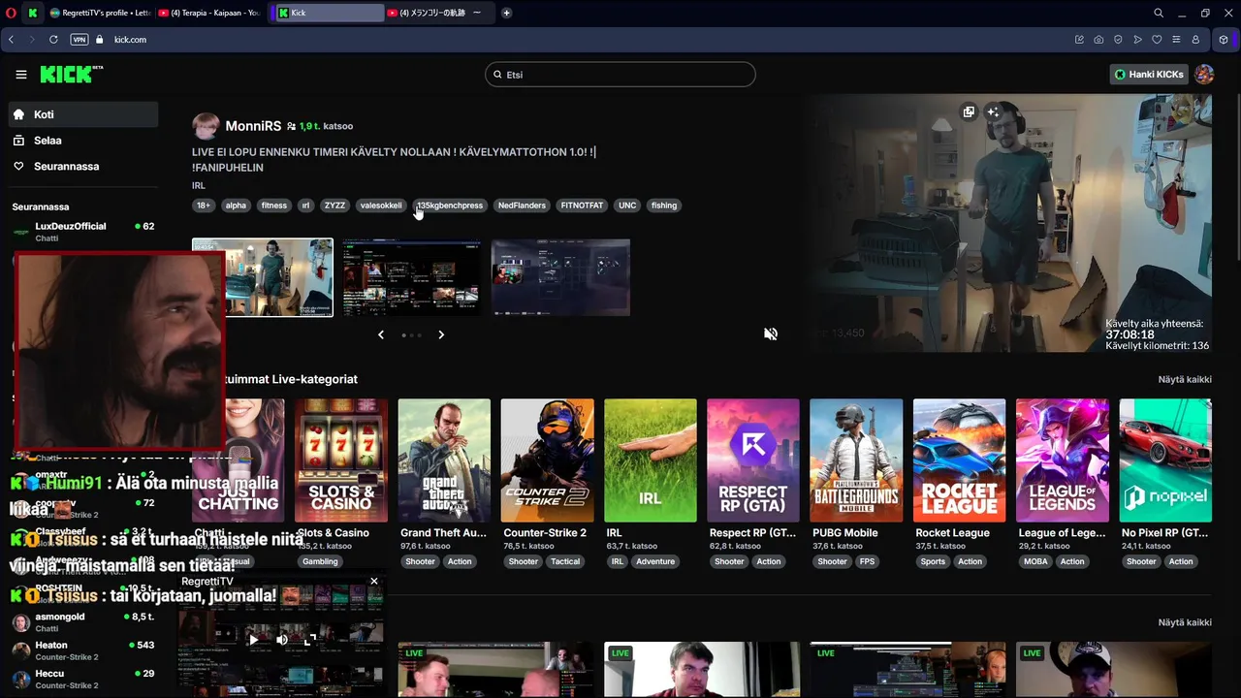The height and width of the screenshot is (698, 1241).
Task: Click Näytä kaikki for Live-kategoriat
Action: click(1185, 379)
